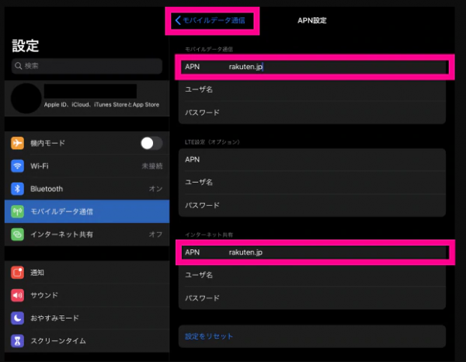Click the インターネット共有 hotspot icon
466x362 pixels.
17,234
